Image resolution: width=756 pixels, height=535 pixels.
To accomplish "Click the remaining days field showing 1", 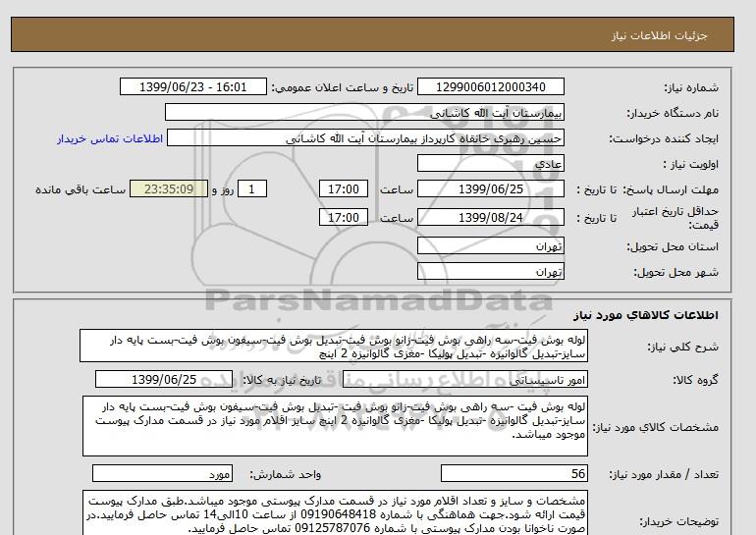I will coord(251,188).
